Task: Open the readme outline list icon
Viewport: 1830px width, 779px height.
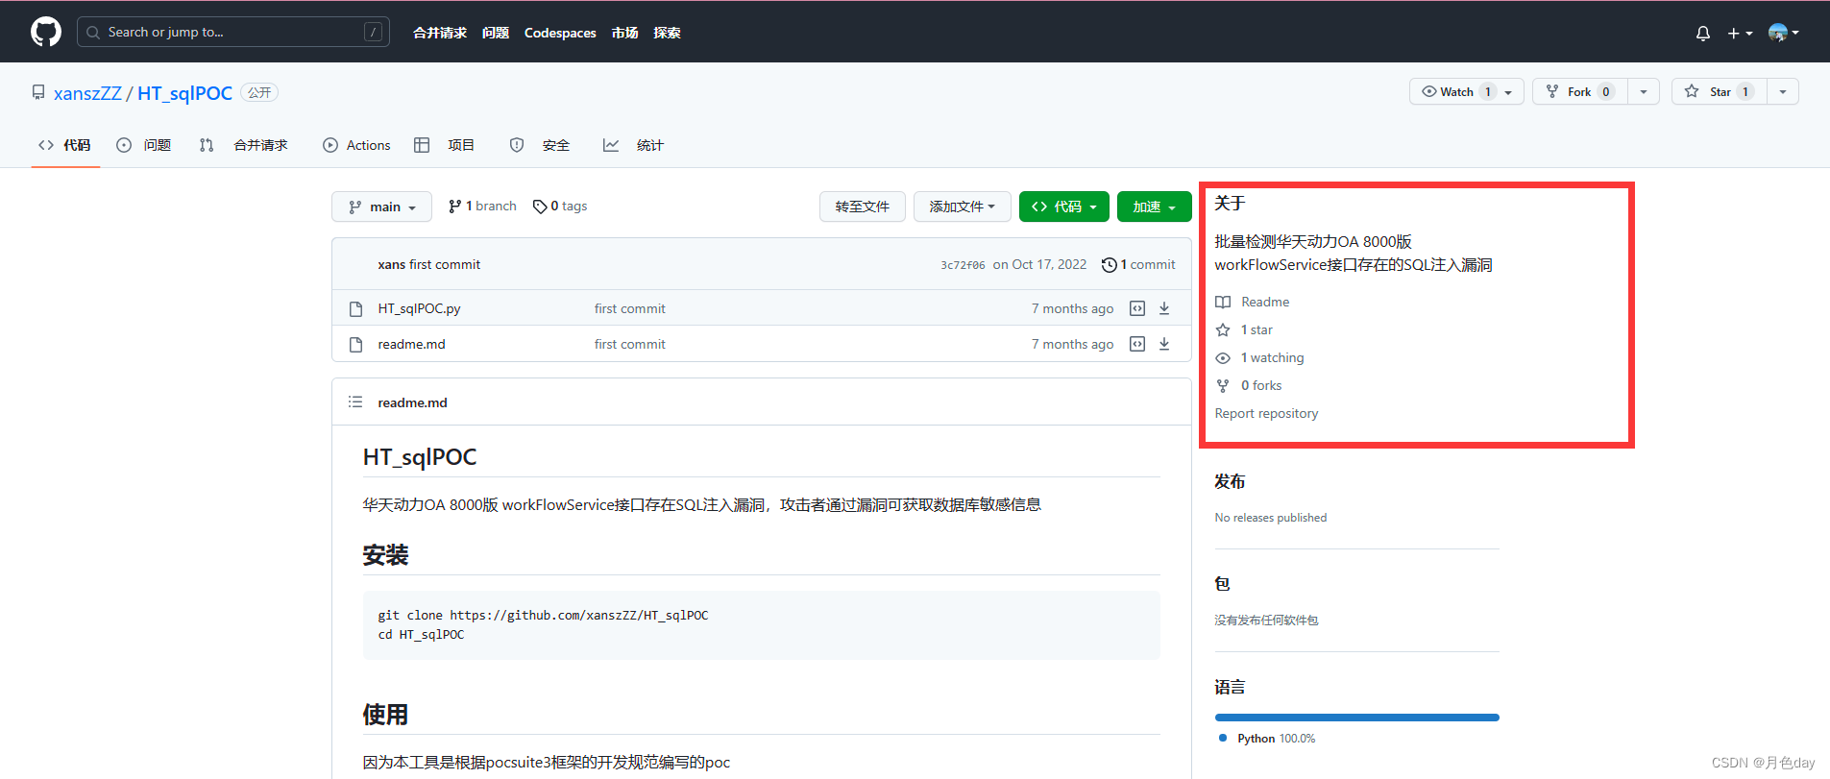Action: [355, 402]
